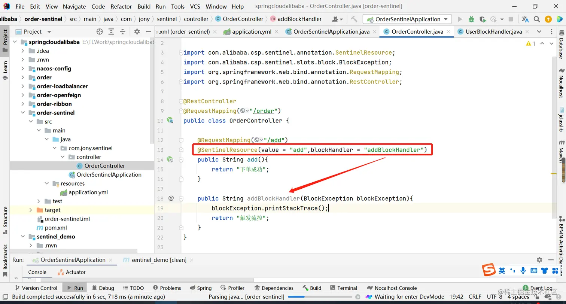
Task: Click the Spring bean gutter icon on line 10
Action: (170, 121)
